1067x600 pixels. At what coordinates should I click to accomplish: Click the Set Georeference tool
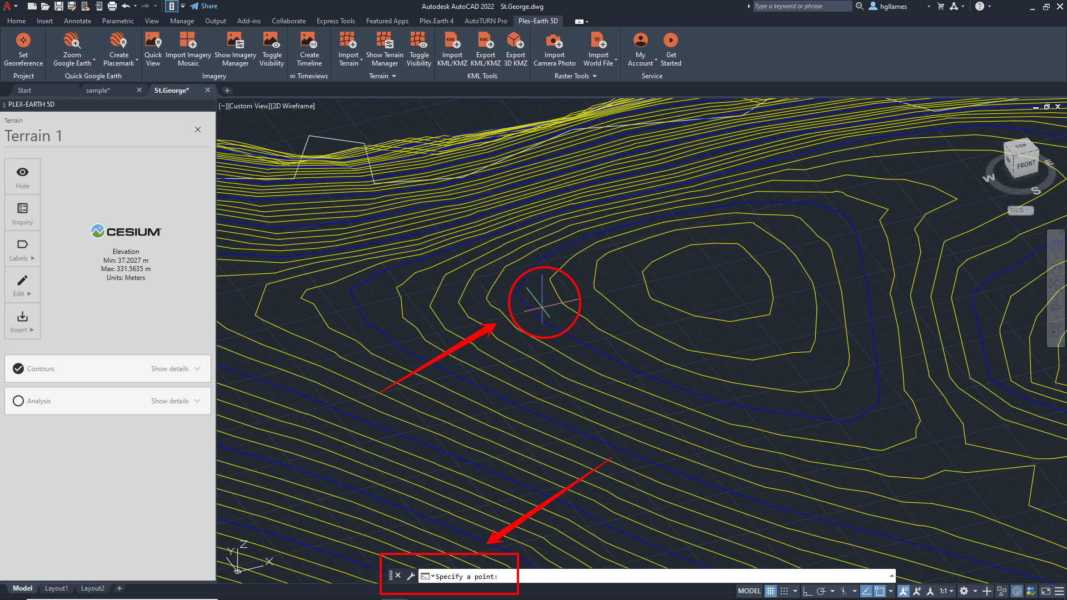23,49
